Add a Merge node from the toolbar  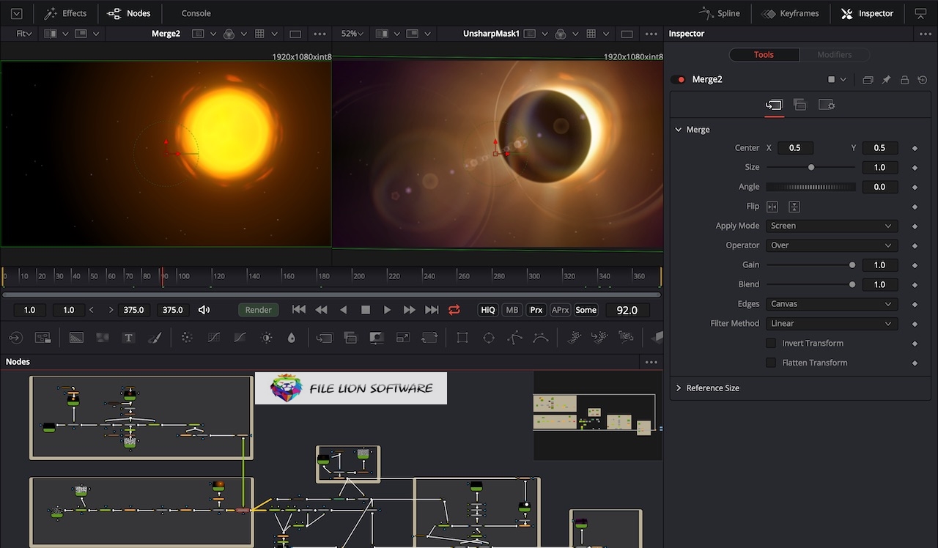pos(324,338)
